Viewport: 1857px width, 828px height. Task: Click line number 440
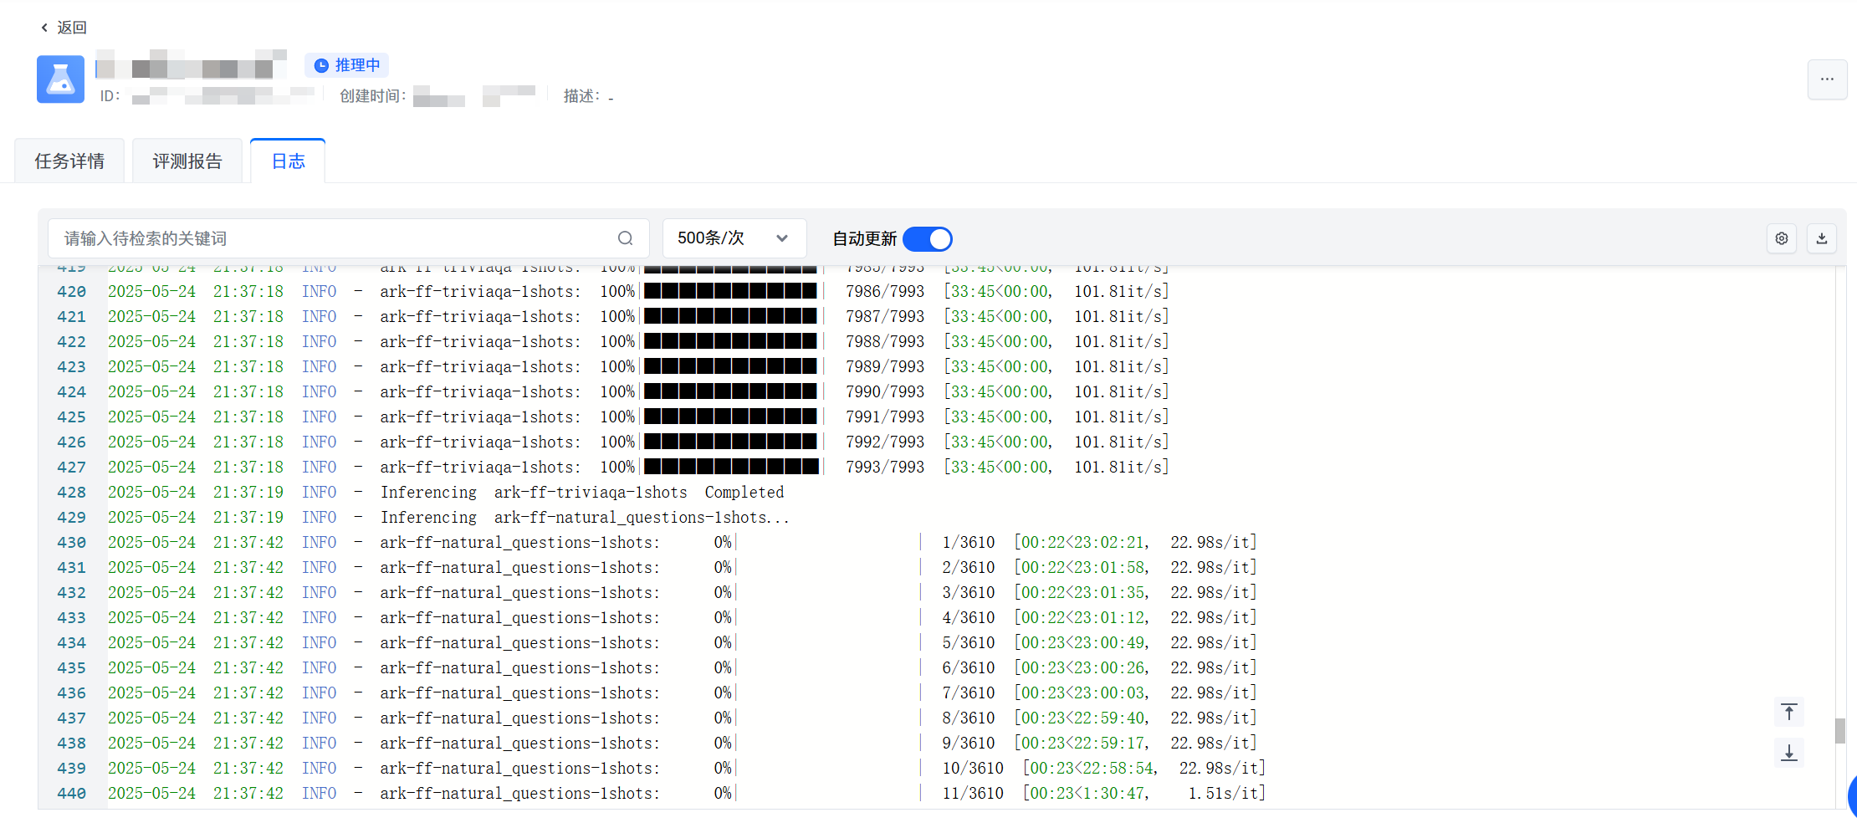(72, 794)
